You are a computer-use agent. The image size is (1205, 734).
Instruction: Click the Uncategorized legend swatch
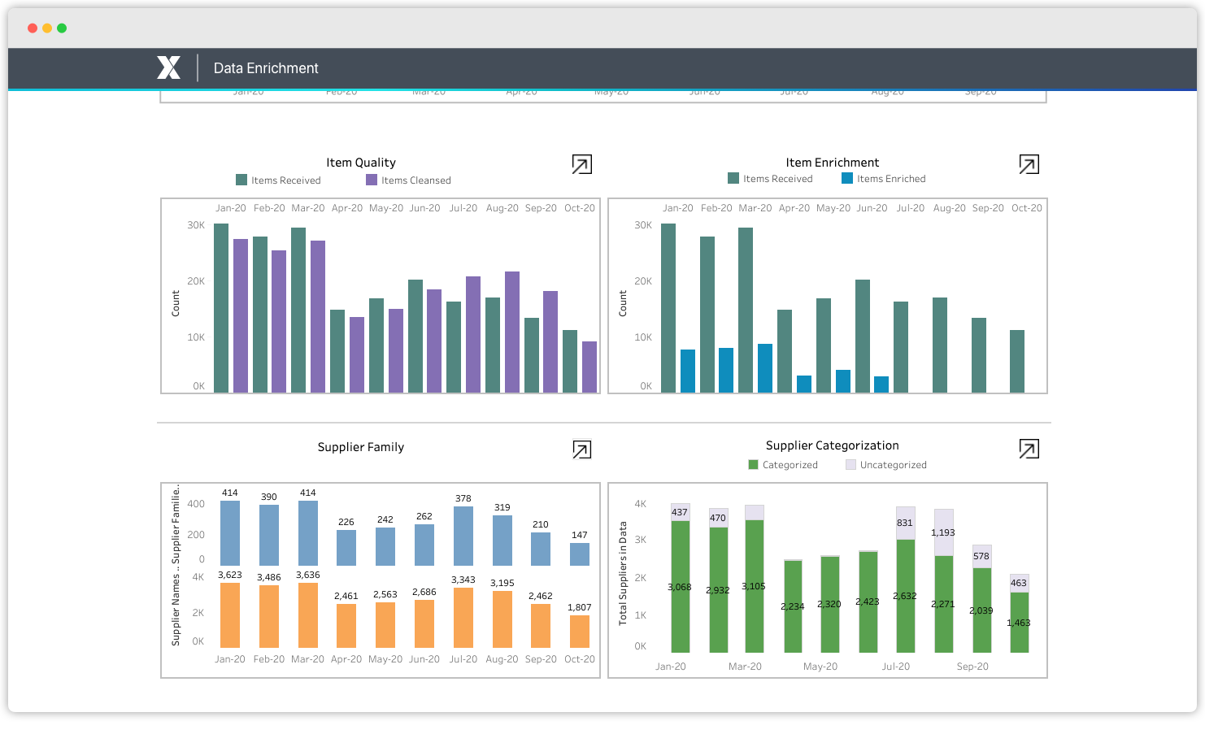(850, 464)
